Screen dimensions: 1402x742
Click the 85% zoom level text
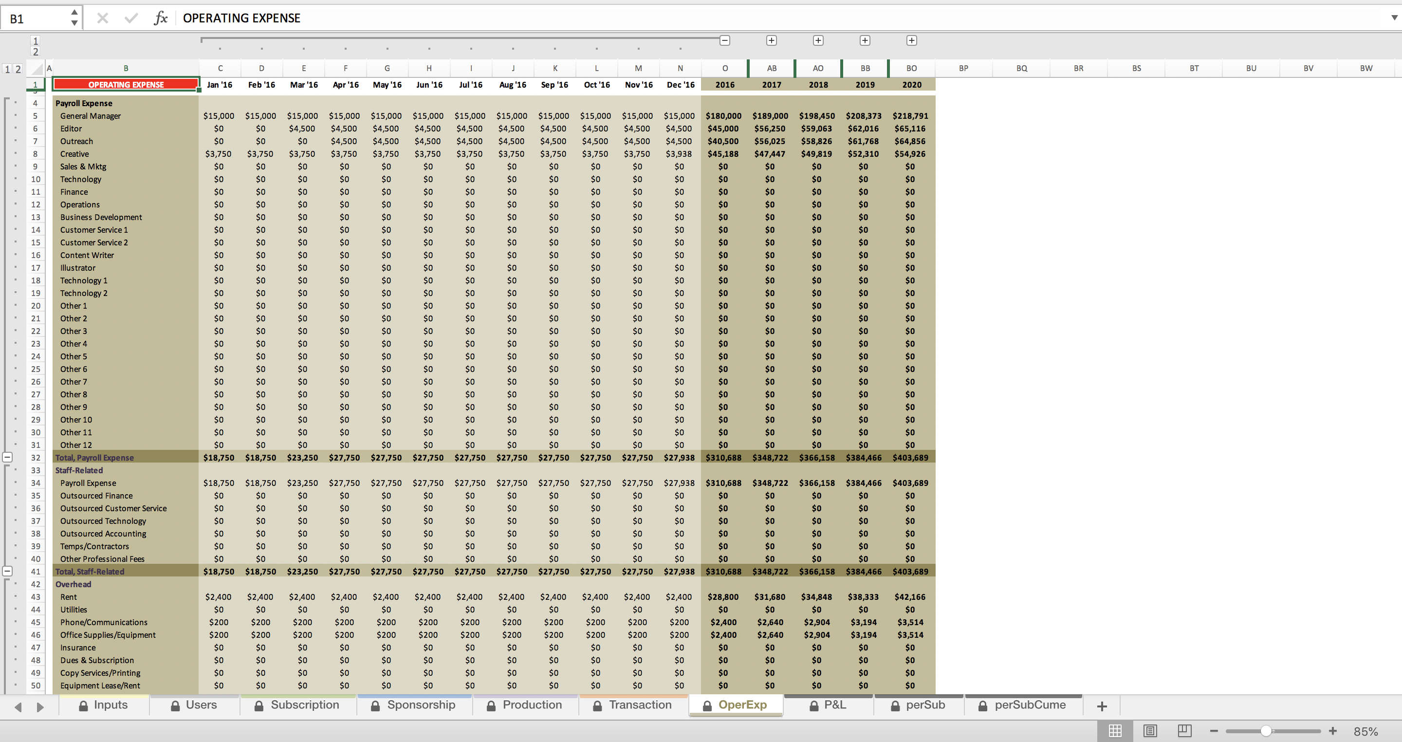coord(1366,732)
